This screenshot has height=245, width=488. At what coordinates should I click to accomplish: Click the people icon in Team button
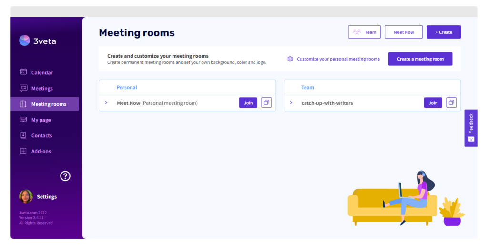(x=356, y=32)
